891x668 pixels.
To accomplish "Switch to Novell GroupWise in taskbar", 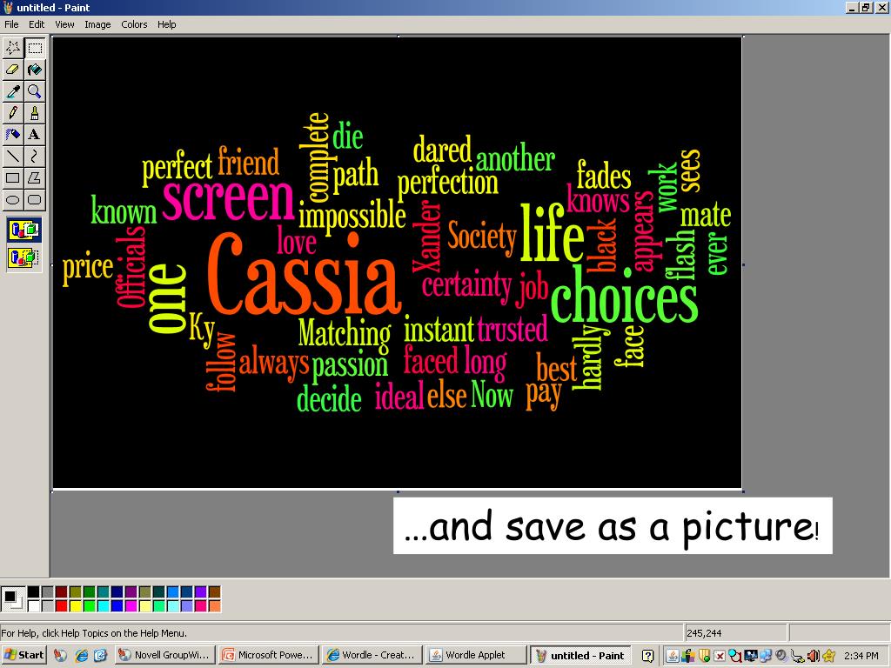I will [165, 655].
